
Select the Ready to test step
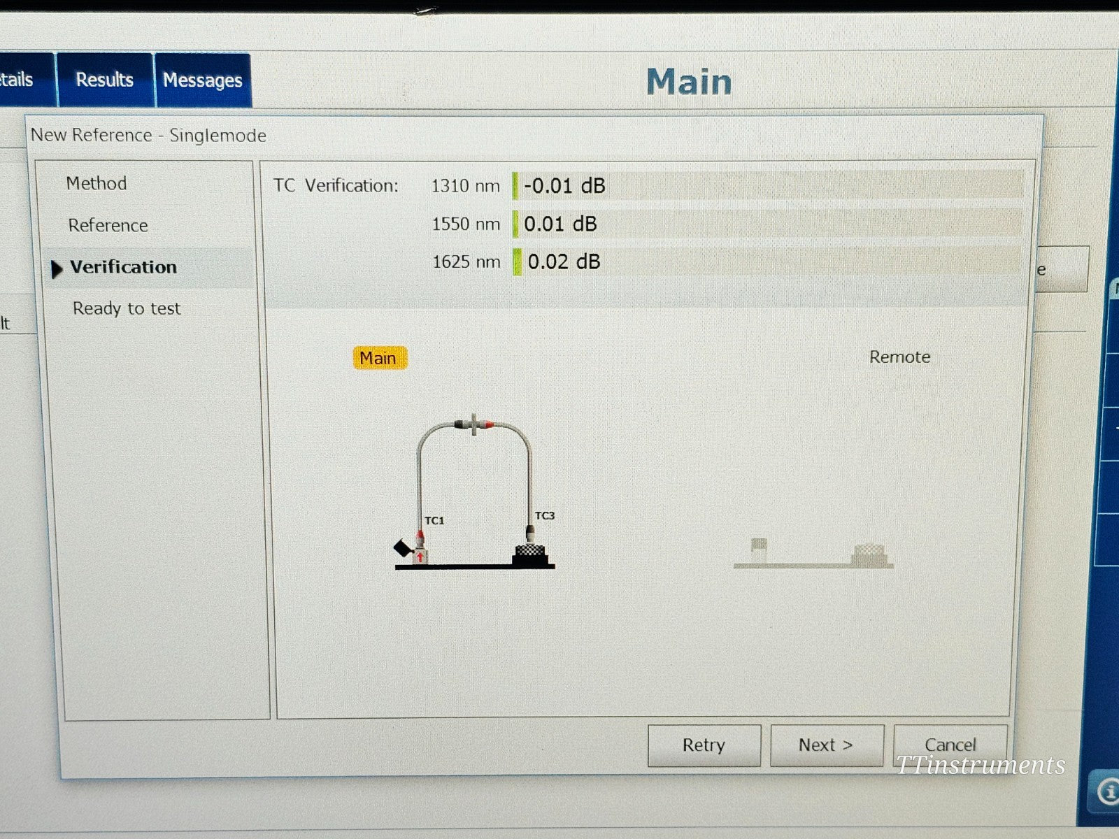(x=127, y=308)
